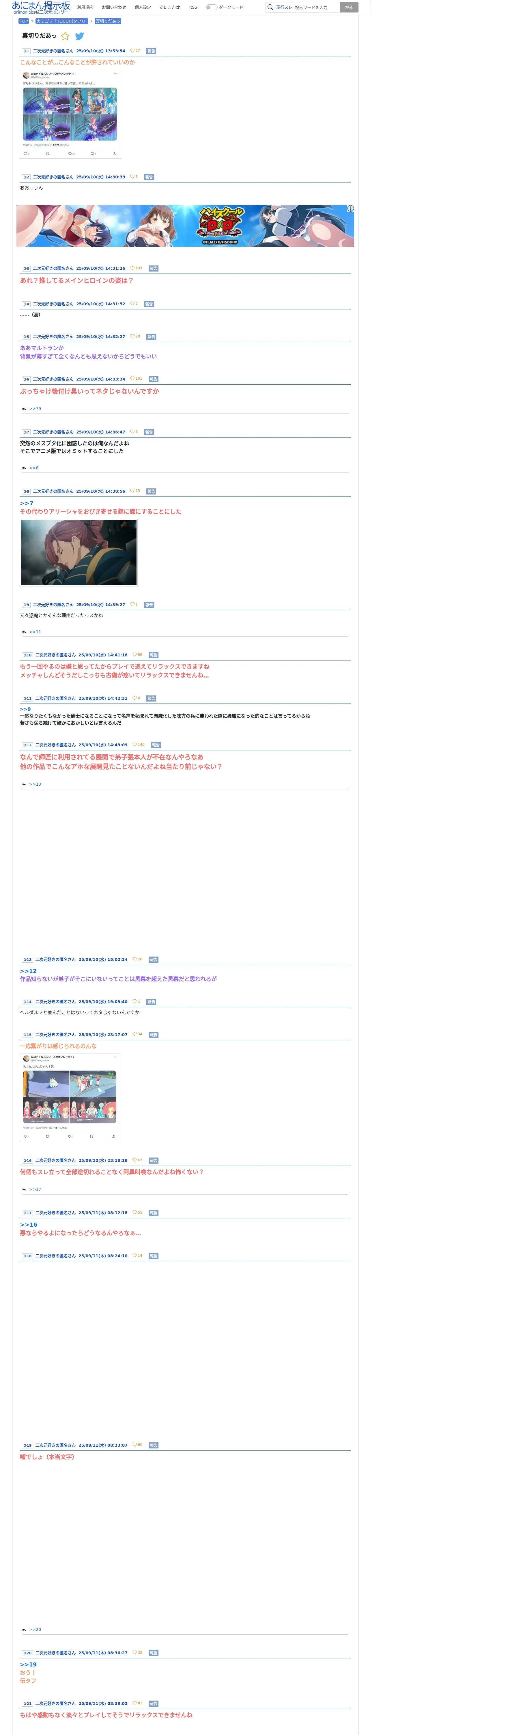523x1735 pixels.
Task: Follow the >>11 reply link under post 9
Action: [x=35, y=632]
